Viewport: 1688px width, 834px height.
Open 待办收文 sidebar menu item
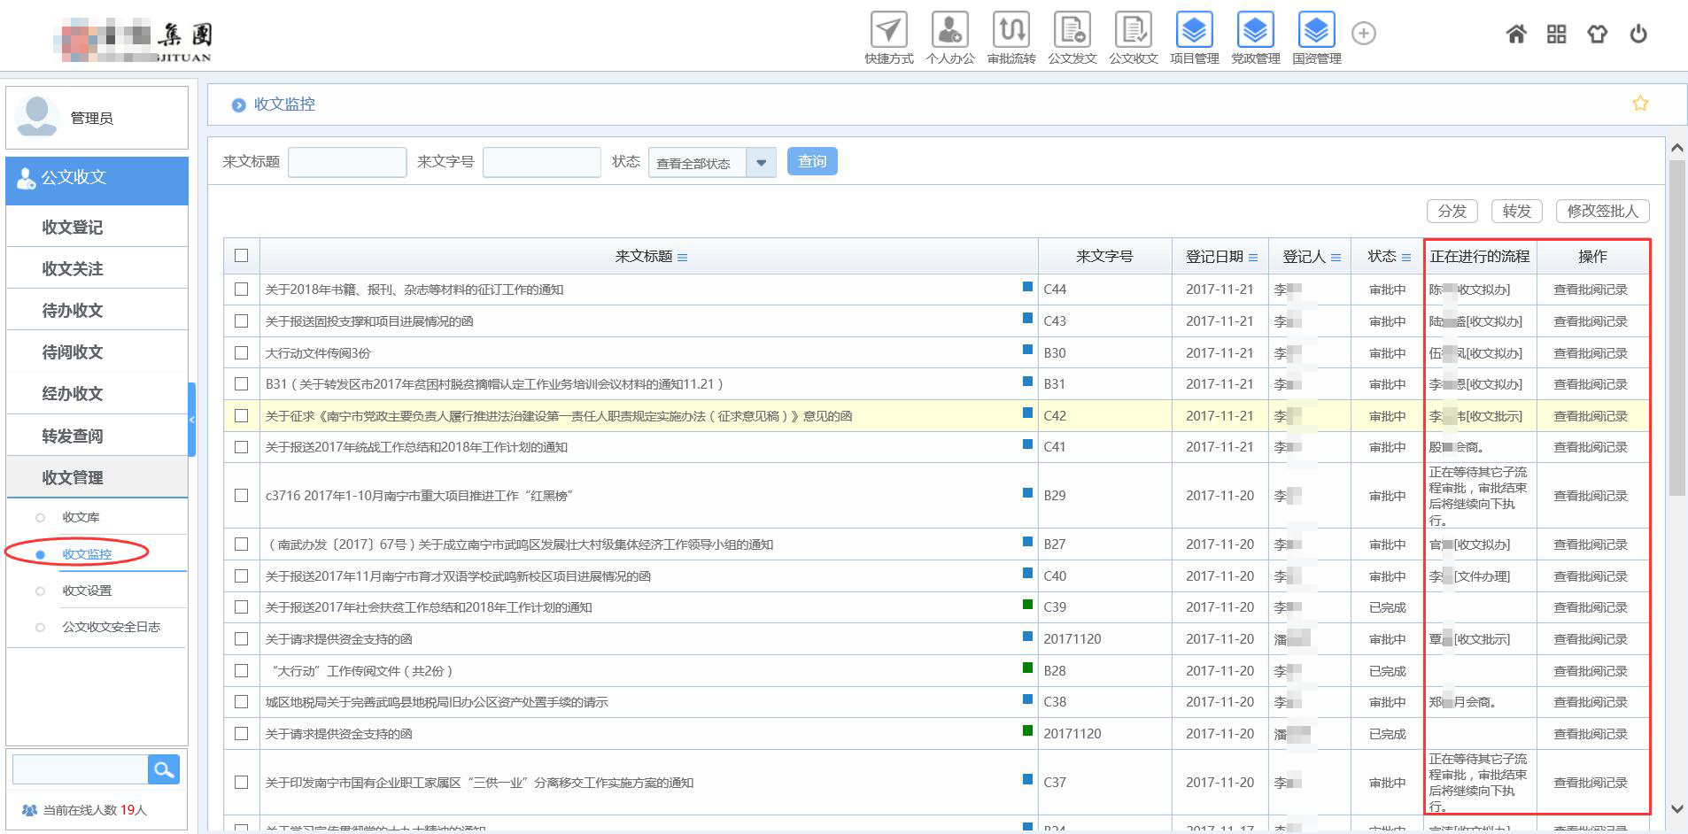coord(73,311)
